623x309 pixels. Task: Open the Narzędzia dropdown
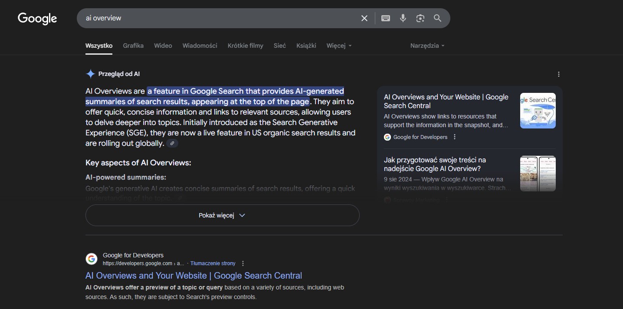pyautogui.click(x=427, y=46)
